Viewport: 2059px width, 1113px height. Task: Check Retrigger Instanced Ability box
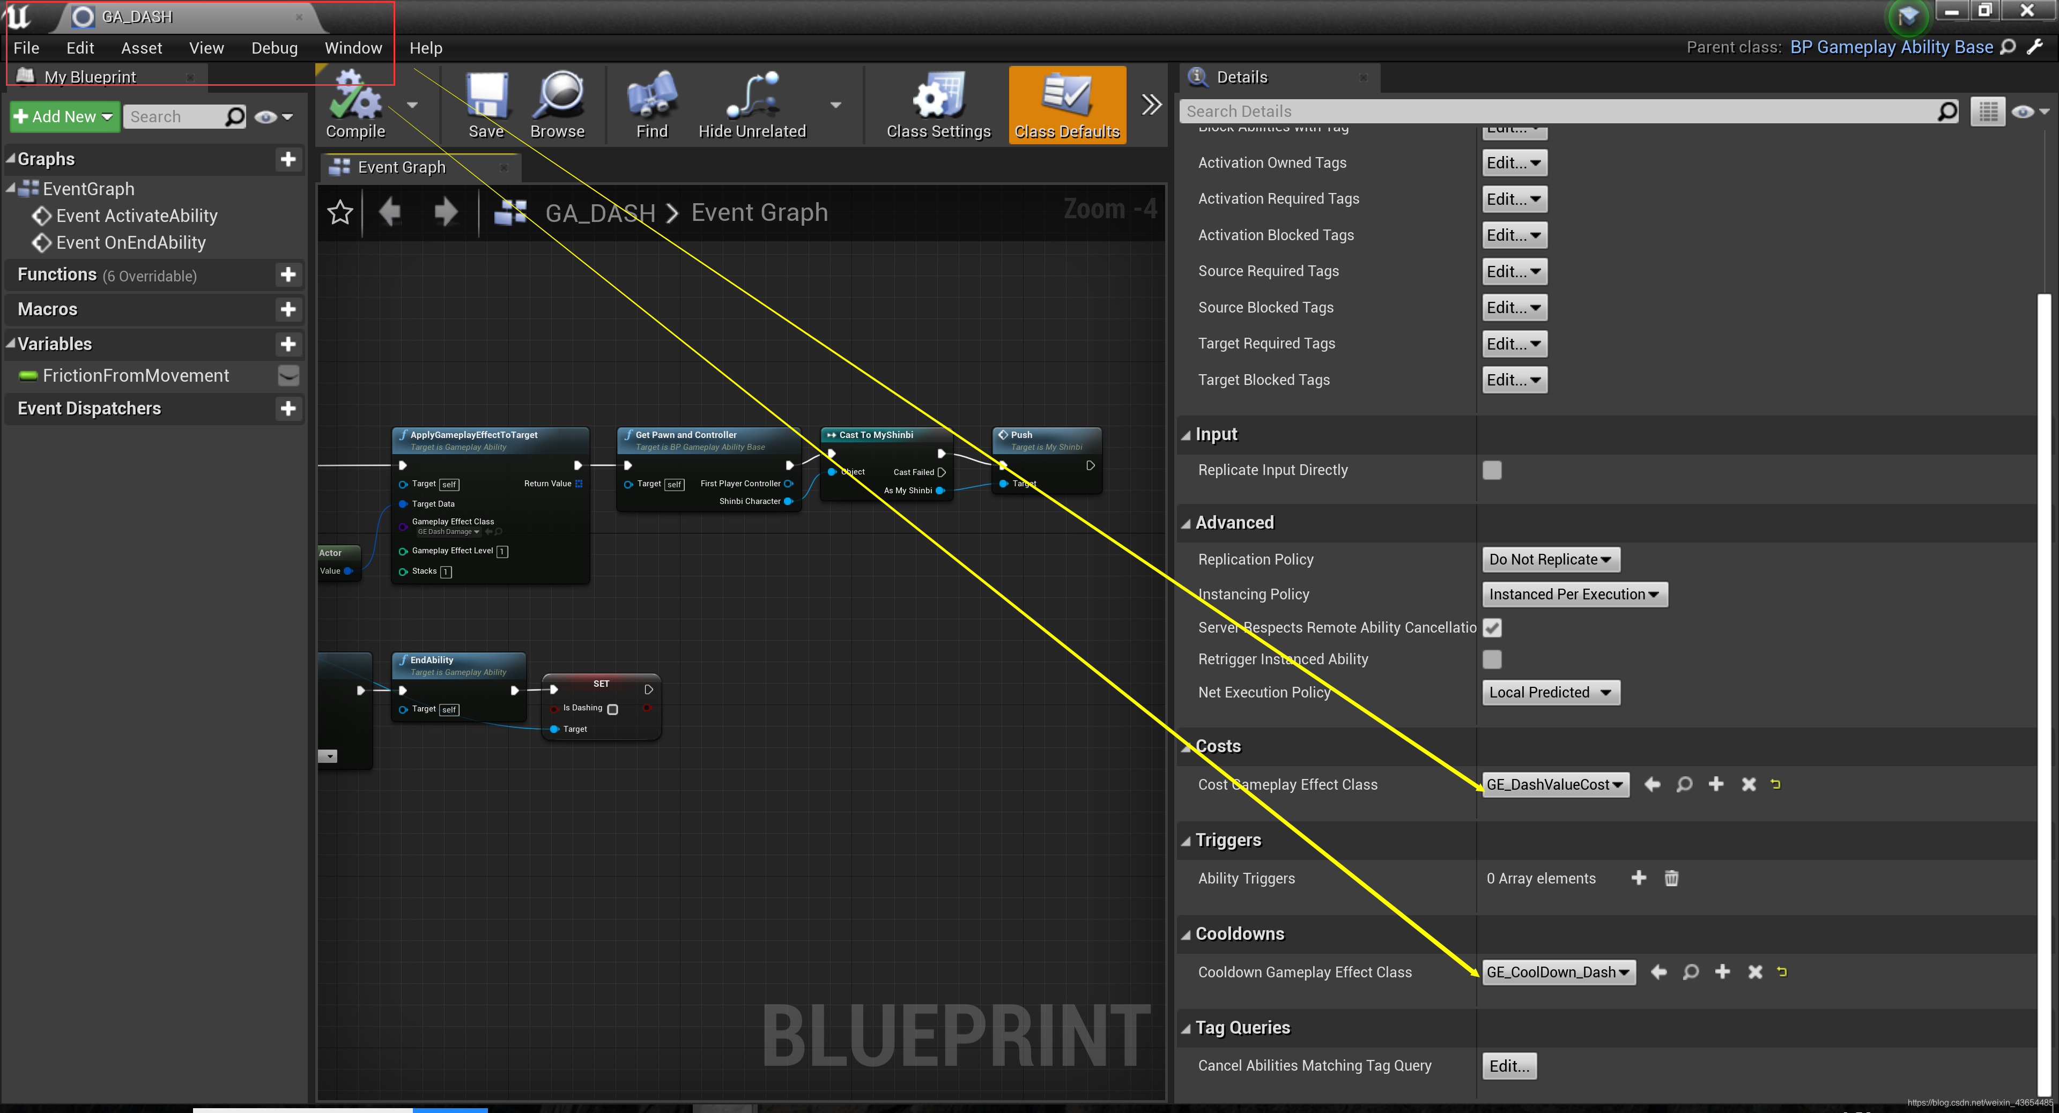(1492, 659)
